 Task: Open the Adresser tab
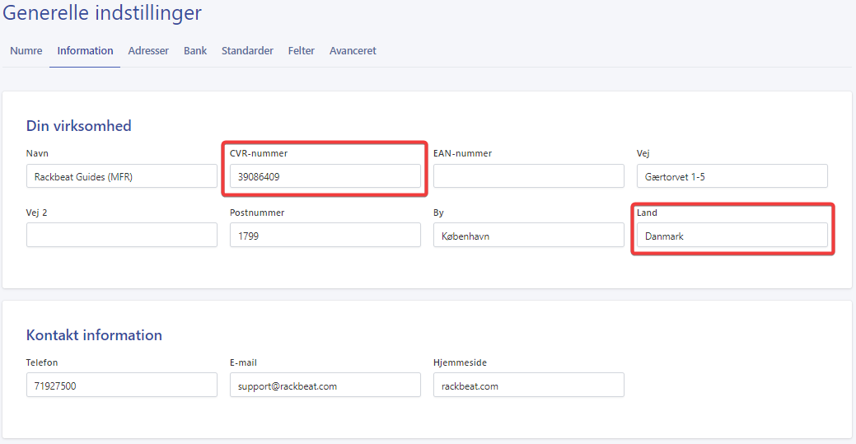[148, 51]
